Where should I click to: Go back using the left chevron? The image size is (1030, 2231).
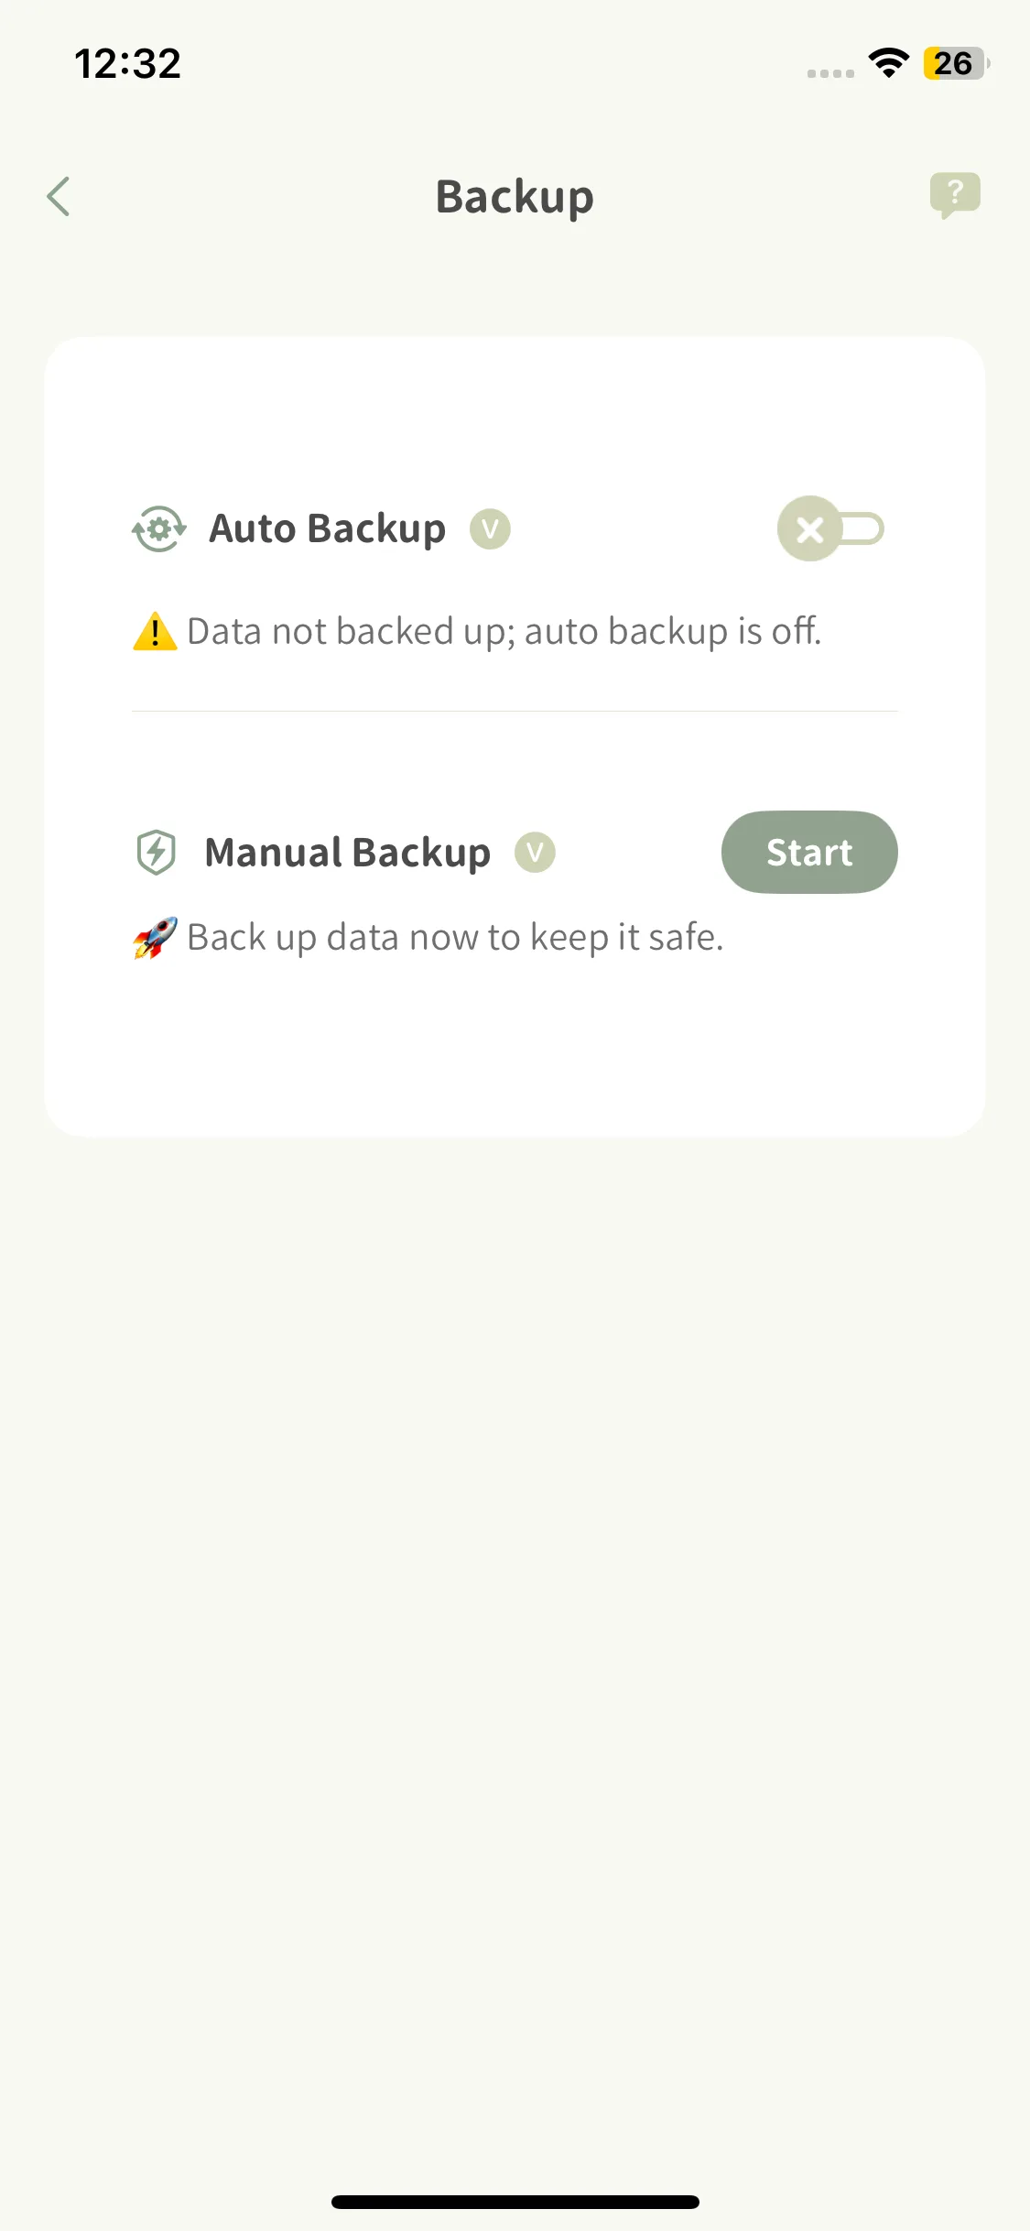(59, 196)
